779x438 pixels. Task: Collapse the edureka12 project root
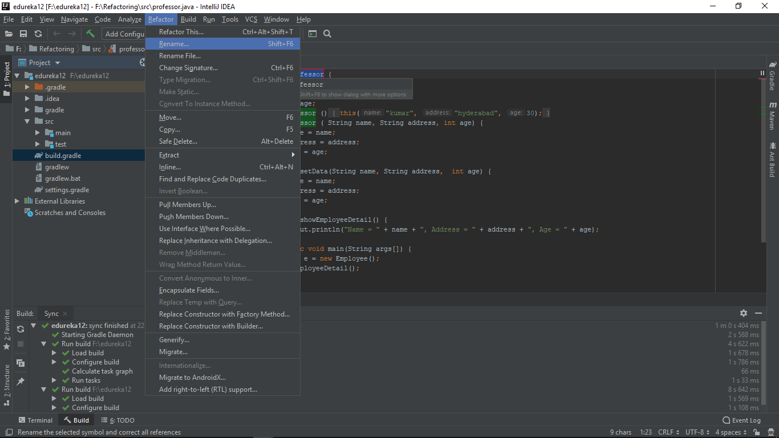(x=17, y=75)
